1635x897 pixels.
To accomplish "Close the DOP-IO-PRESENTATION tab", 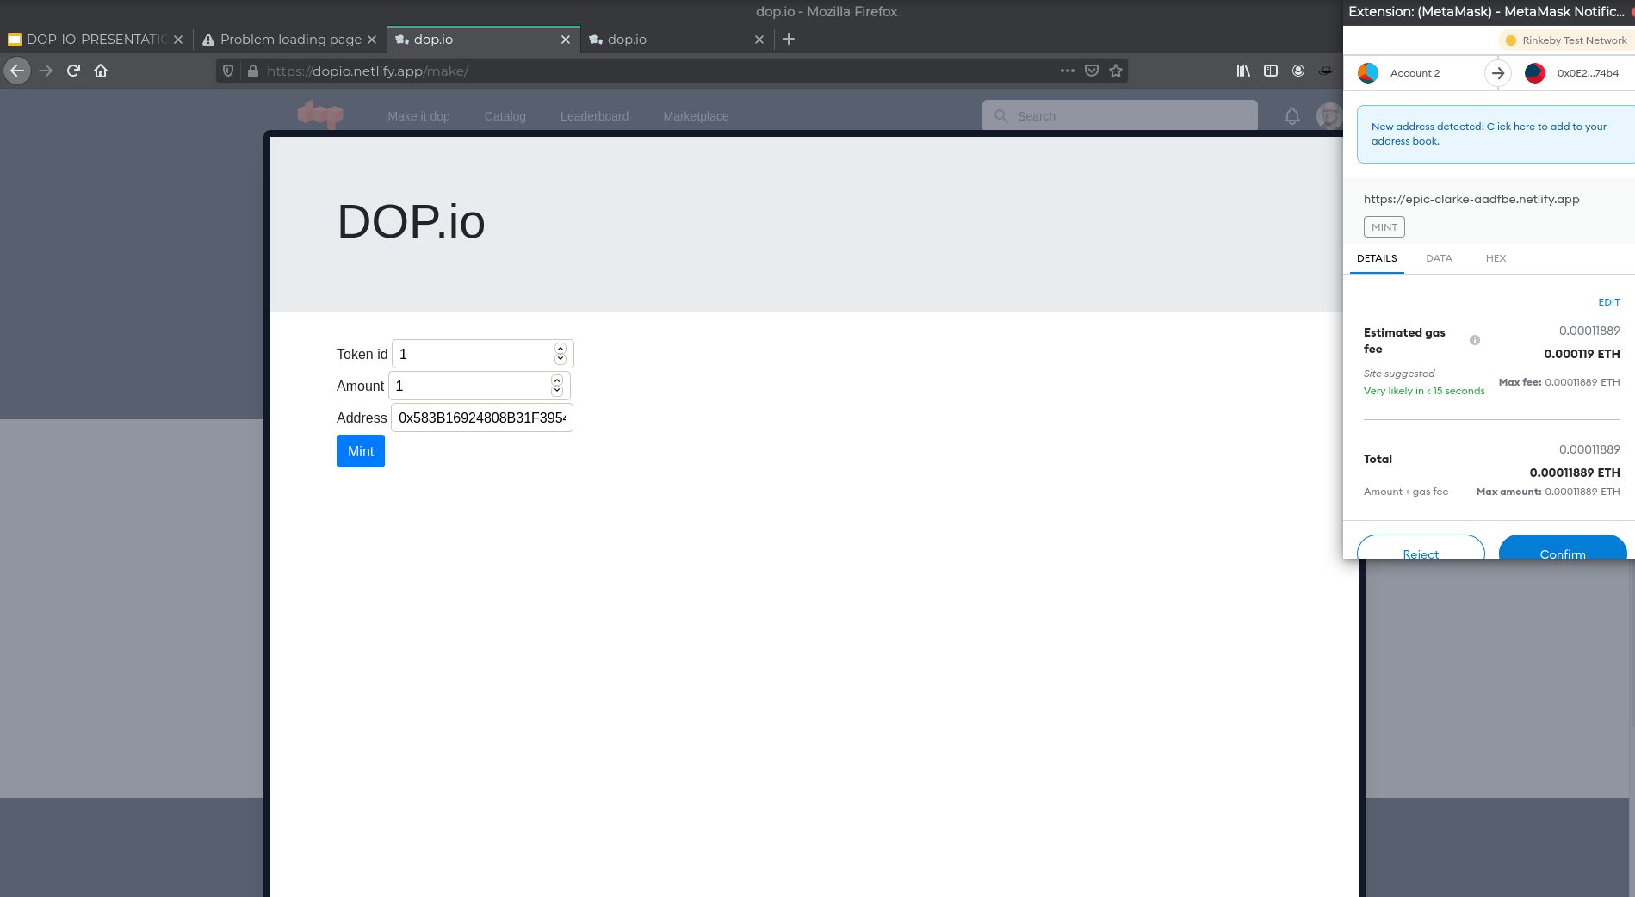I will (x=178, y=40).
